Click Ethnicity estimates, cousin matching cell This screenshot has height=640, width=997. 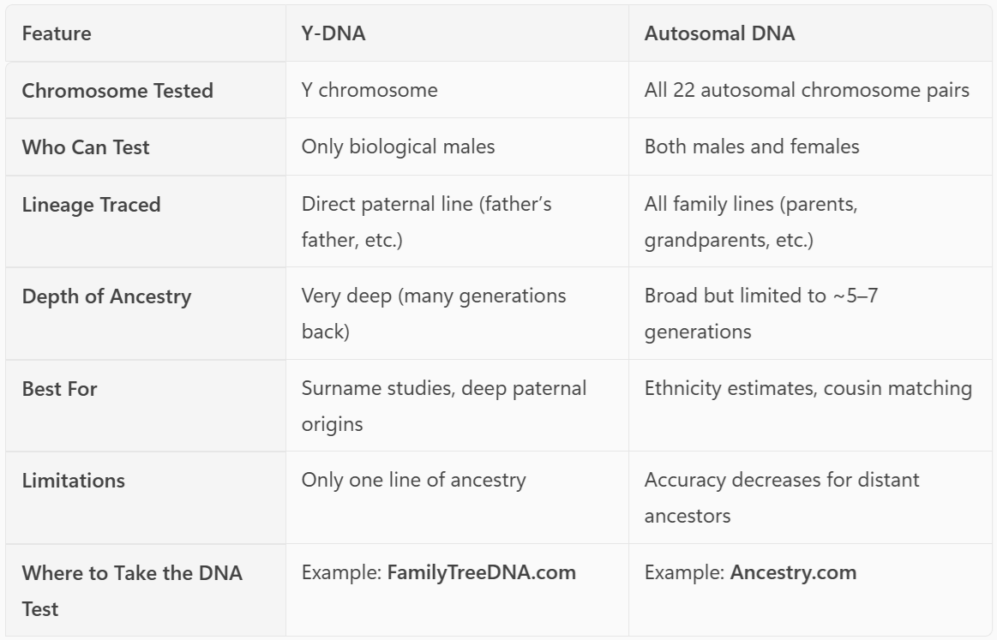(x=808, y=388)
